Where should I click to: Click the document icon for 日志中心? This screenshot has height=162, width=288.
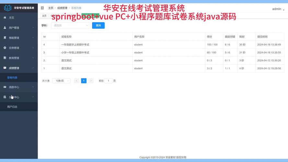click(5, 97)
